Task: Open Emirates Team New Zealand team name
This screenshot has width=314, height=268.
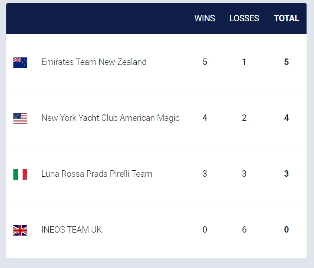Action: [x=94, y=62]
